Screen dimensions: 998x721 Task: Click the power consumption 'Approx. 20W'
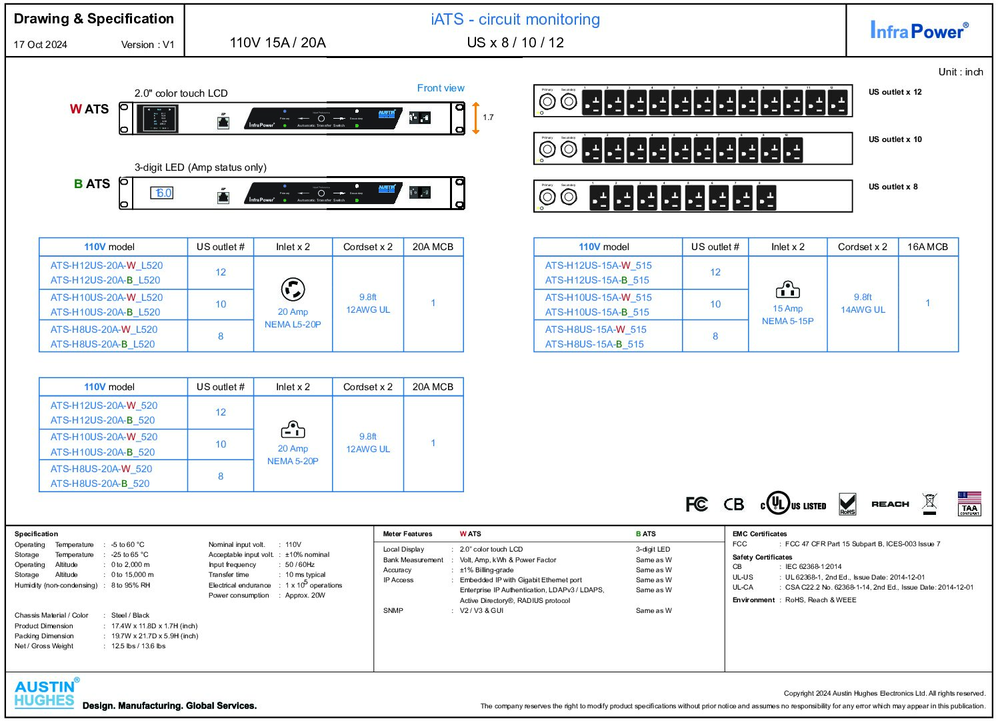[305, 596]
